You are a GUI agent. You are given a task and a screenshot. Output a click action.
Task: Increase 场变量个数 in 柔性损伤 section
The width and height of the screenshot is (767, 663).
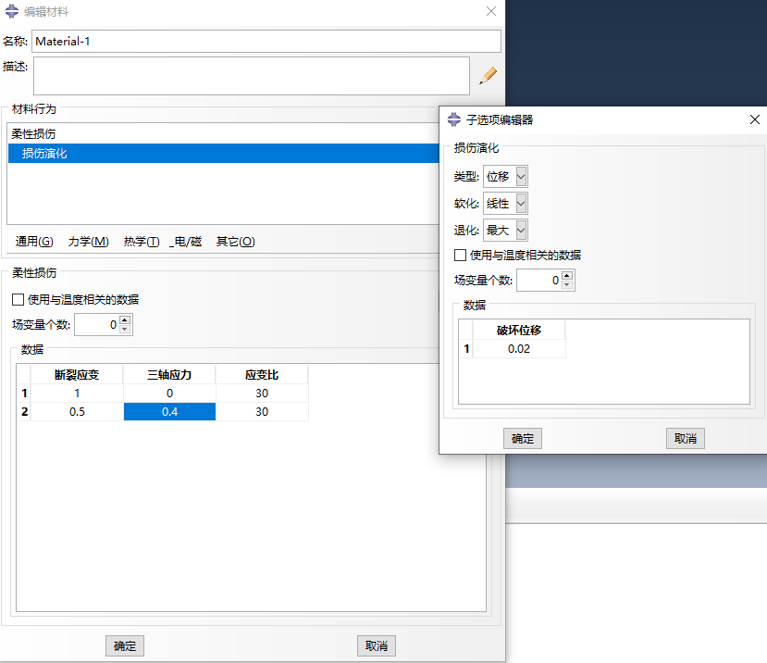(x=125, y=320)
